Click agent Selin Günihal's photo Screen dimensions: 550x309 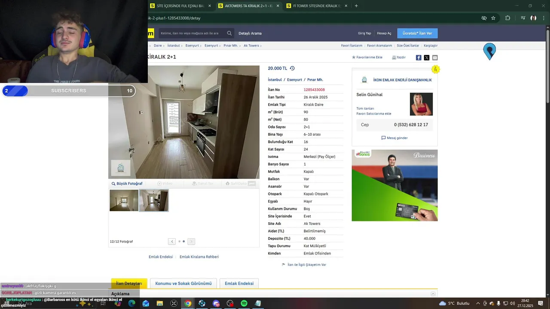(x=421, y=104)
